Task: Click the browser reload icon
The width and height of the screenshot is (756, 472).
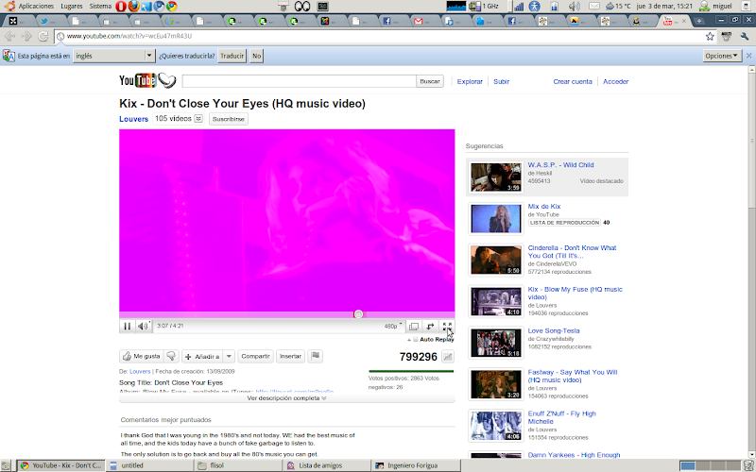Action: 43,36
